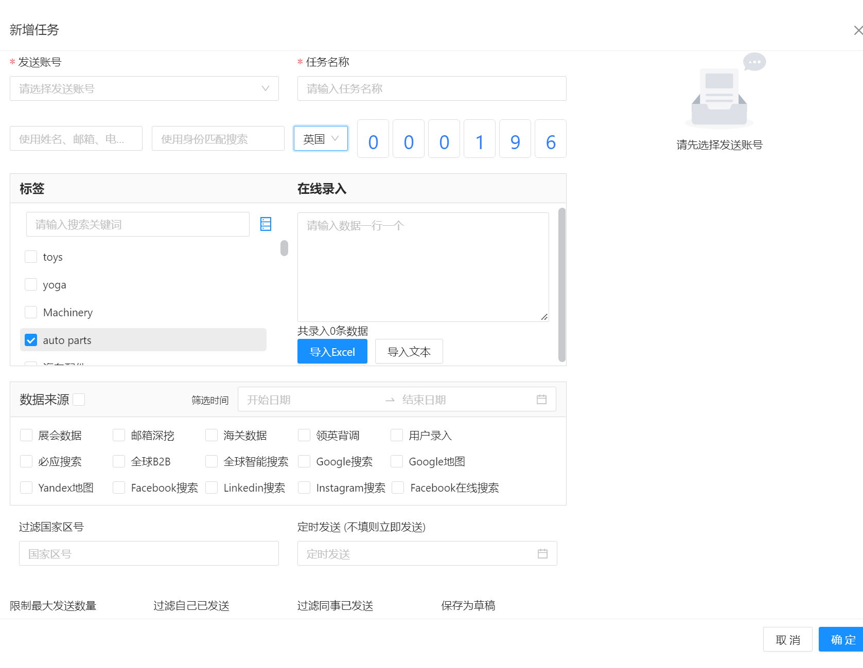
Task: Expand the 英国 country dropdown
Action: [321, 139]
